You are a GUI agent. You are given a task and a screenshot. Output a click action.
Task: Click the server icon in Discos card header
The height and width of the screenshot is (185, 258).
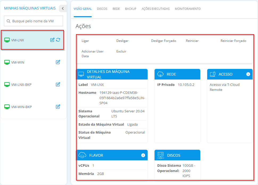[x=161, y=155]
